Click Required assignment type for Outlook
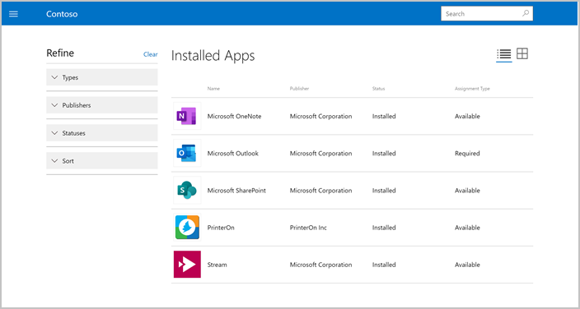580x309 pixels. (x=467, y=153)
